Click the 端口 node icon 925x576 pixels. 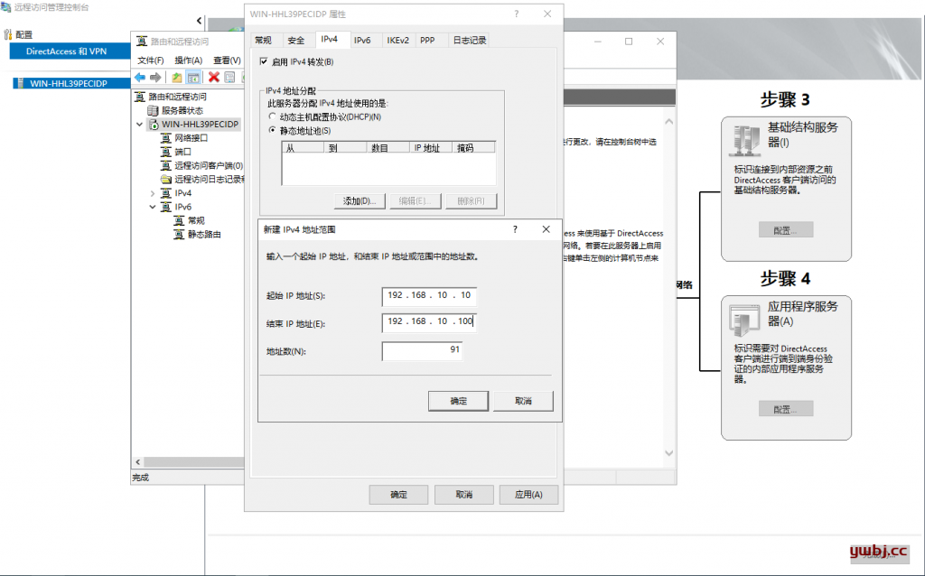pyautogui.click(x=166, y=152)
